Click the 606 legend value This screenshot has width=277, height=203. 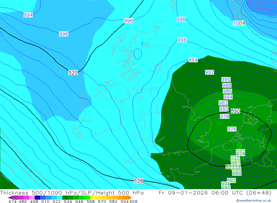coord(134,201)
